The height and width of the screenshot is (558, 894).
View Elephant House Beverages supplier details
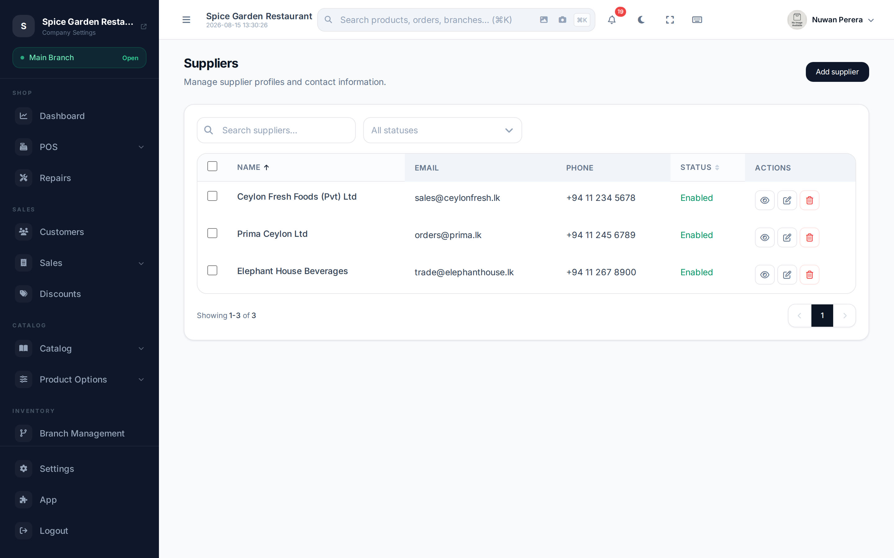point(765,275)
